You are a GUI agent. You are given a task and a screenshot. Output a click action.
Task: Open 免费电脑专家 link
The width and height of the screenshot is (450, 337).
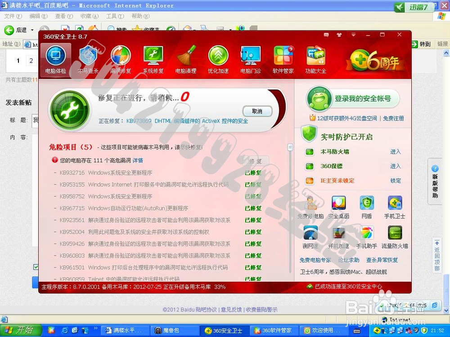[x=315, y=260]
